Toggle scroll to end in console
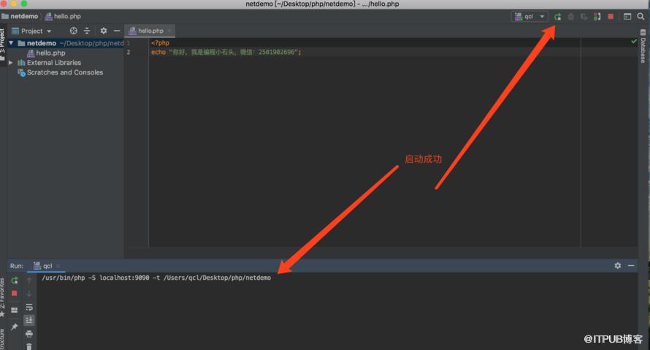Viewport: 650px width, 350px height. (29, 320)
